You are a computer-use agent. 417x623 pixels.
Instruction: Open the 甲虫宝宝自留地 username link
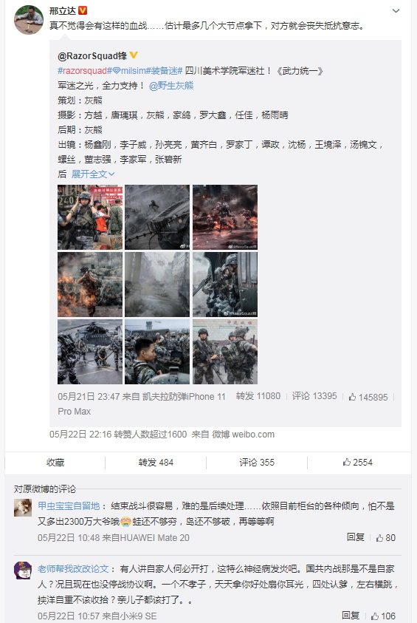pyautogui.click(x=69, y=505)
